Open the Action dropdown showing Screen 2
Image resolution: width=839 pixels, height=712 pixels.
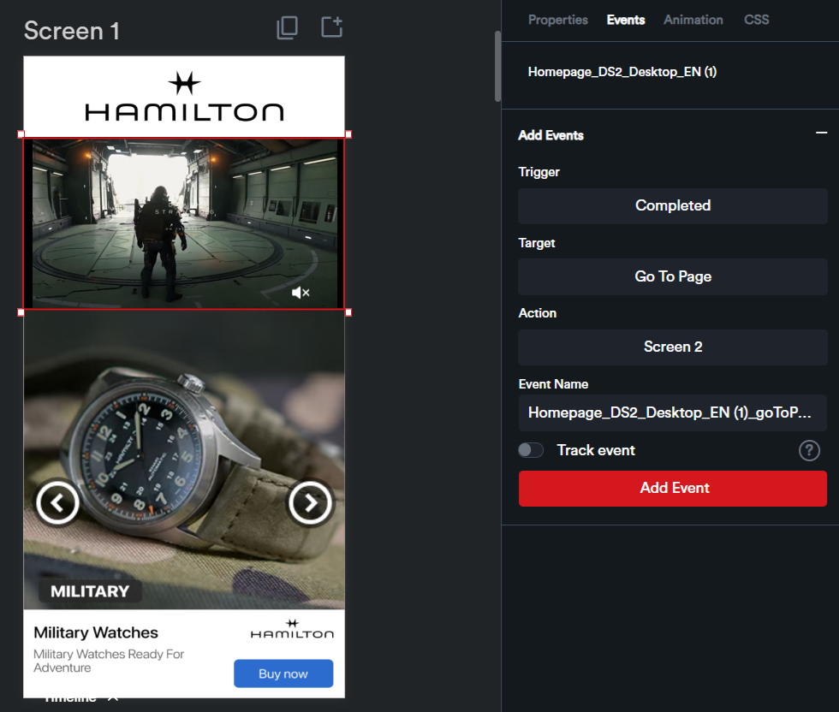[673, 347]
